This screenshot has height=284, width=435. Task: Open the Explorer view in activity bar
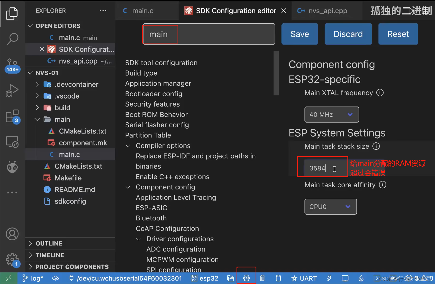[x=12, y=14]
